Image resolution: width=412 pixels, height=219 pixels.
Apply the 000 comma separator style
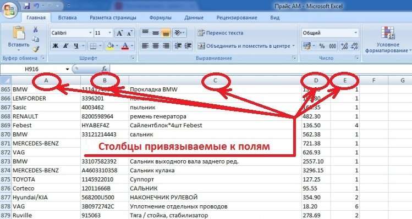(x=332, y=46)
